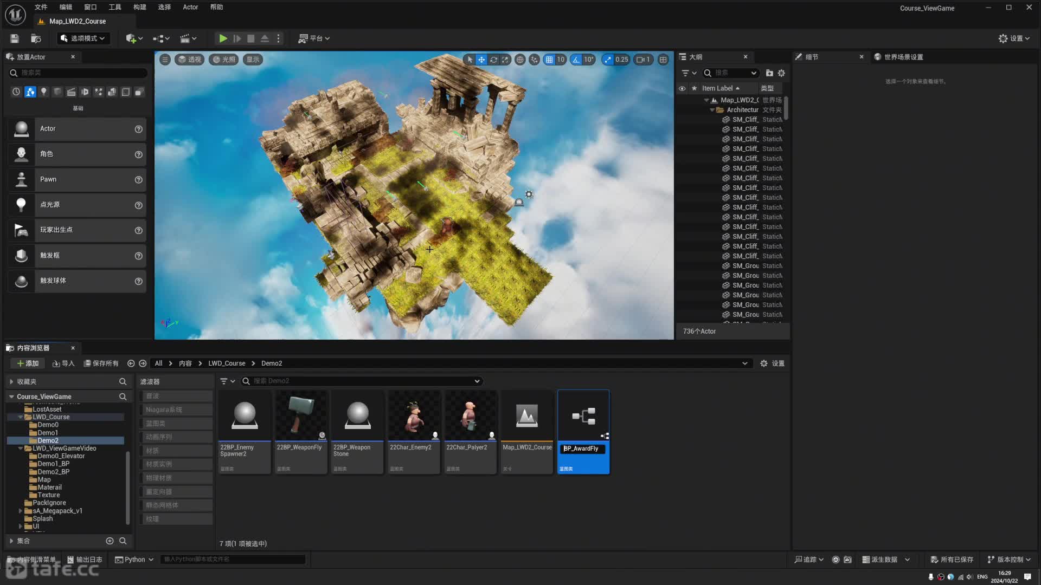Click the outliner new folder icon
The height and width of the screenshot is (585, 1041).
769,73
